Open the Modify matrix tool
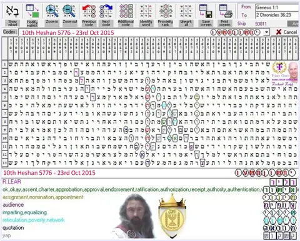The width and height of the screenshot is (300, 241). click(32, 15)
